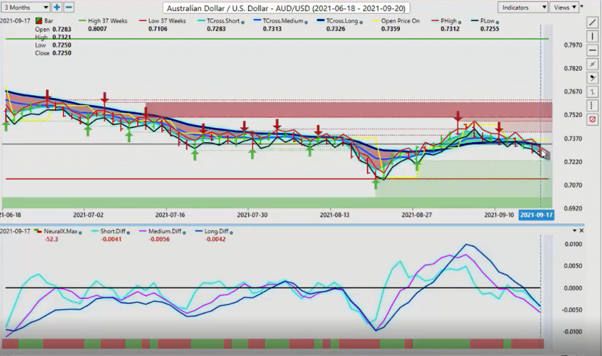602x356 pixels.
Task: Click the TCross.Long value 0.7326
Action: click(x=336, y=29)
